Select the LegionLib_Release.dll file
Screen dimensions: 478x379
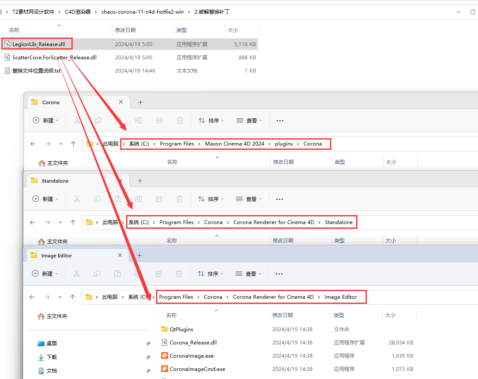130,44
